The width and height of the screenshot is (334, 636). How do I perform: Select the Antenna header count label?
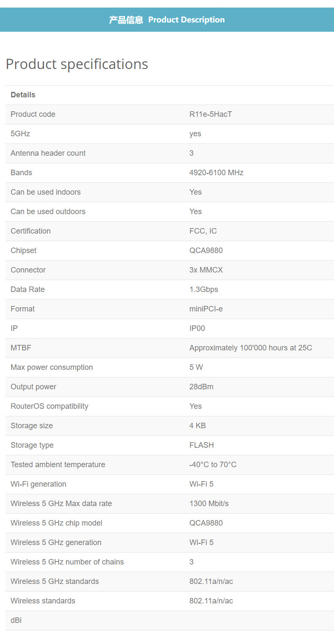pyautogui.click(x=48, y=153)
